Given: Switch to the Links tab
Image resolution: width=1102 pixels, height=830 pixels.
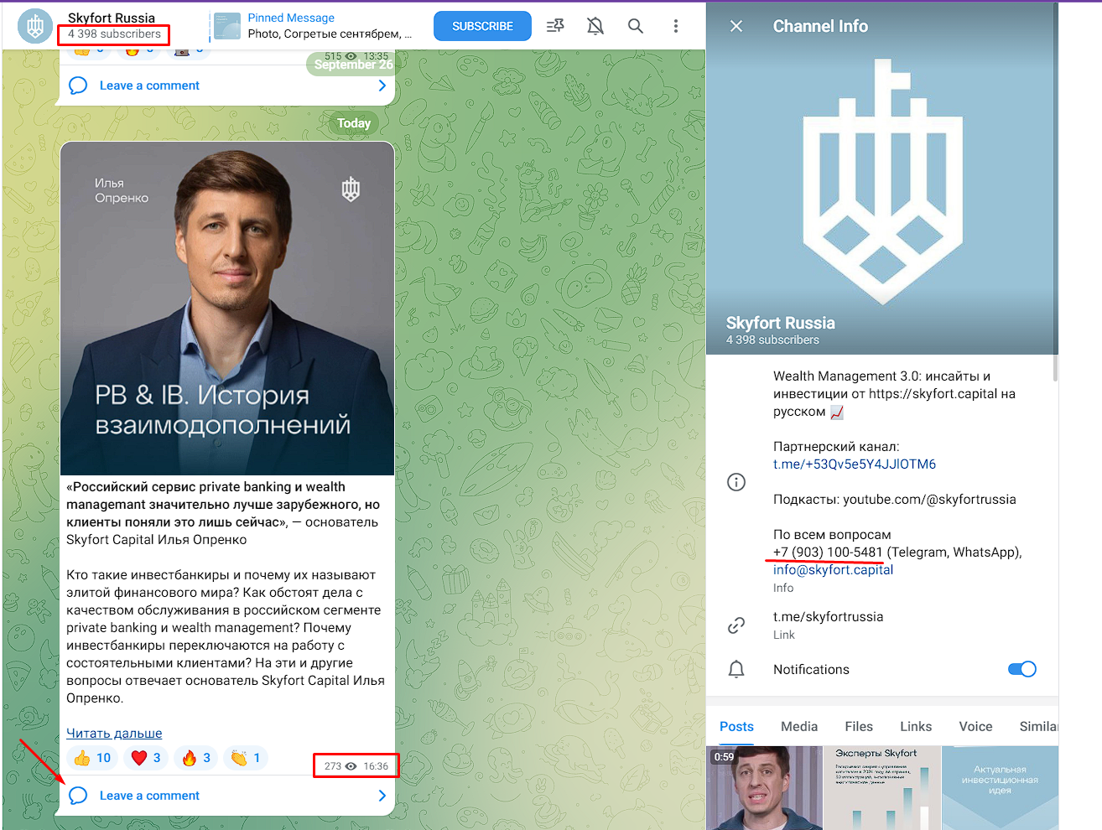Looking at the screenshot, I should point(916,726).
